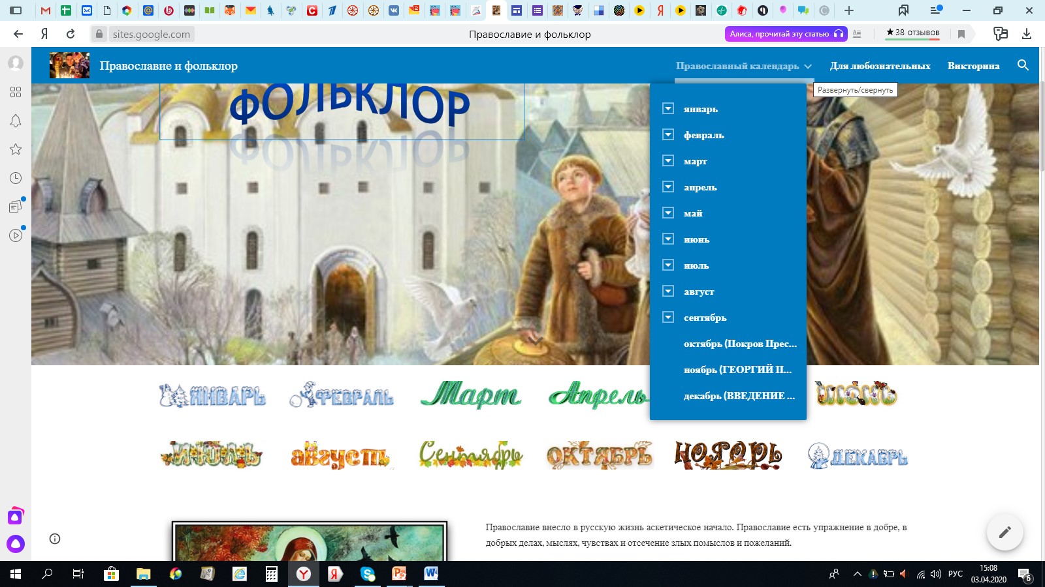The width and height of the screenshot is (1045, 587).
Task: Open the site logo thumbnail
Action: (x=70, y=65)
